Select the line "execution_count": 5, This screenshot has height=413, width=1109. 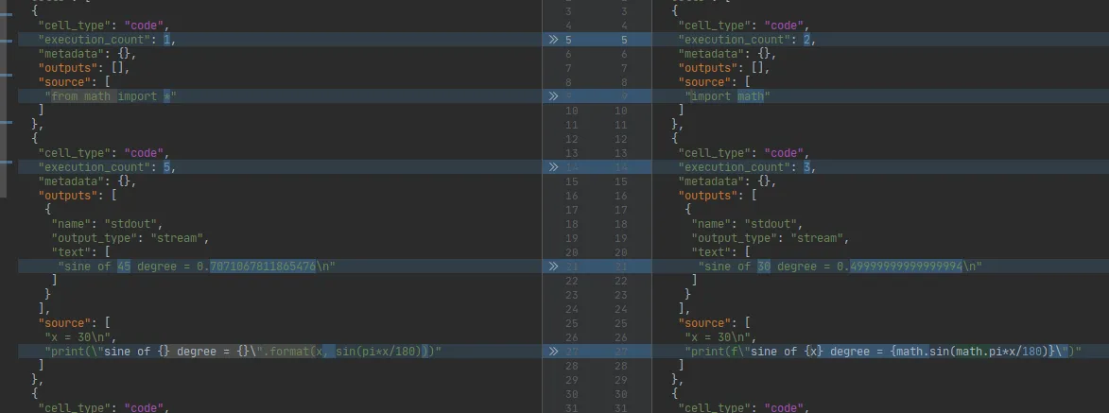coord(107,167)
